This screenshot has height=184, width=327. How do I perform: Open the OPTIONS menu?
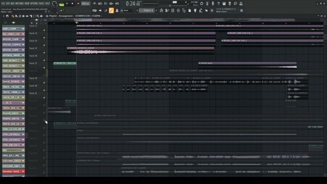34,3
